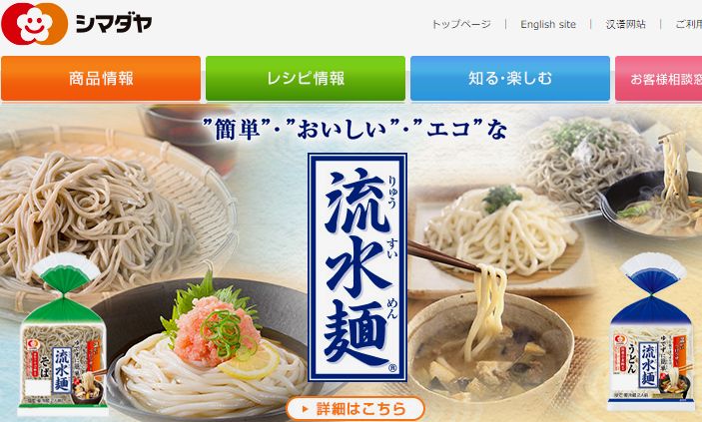The height and width of the screenshot is (422, 702).
Task: Click the slogan 簡単・おいしい・エコな text
Action: [x=354, y=130]
